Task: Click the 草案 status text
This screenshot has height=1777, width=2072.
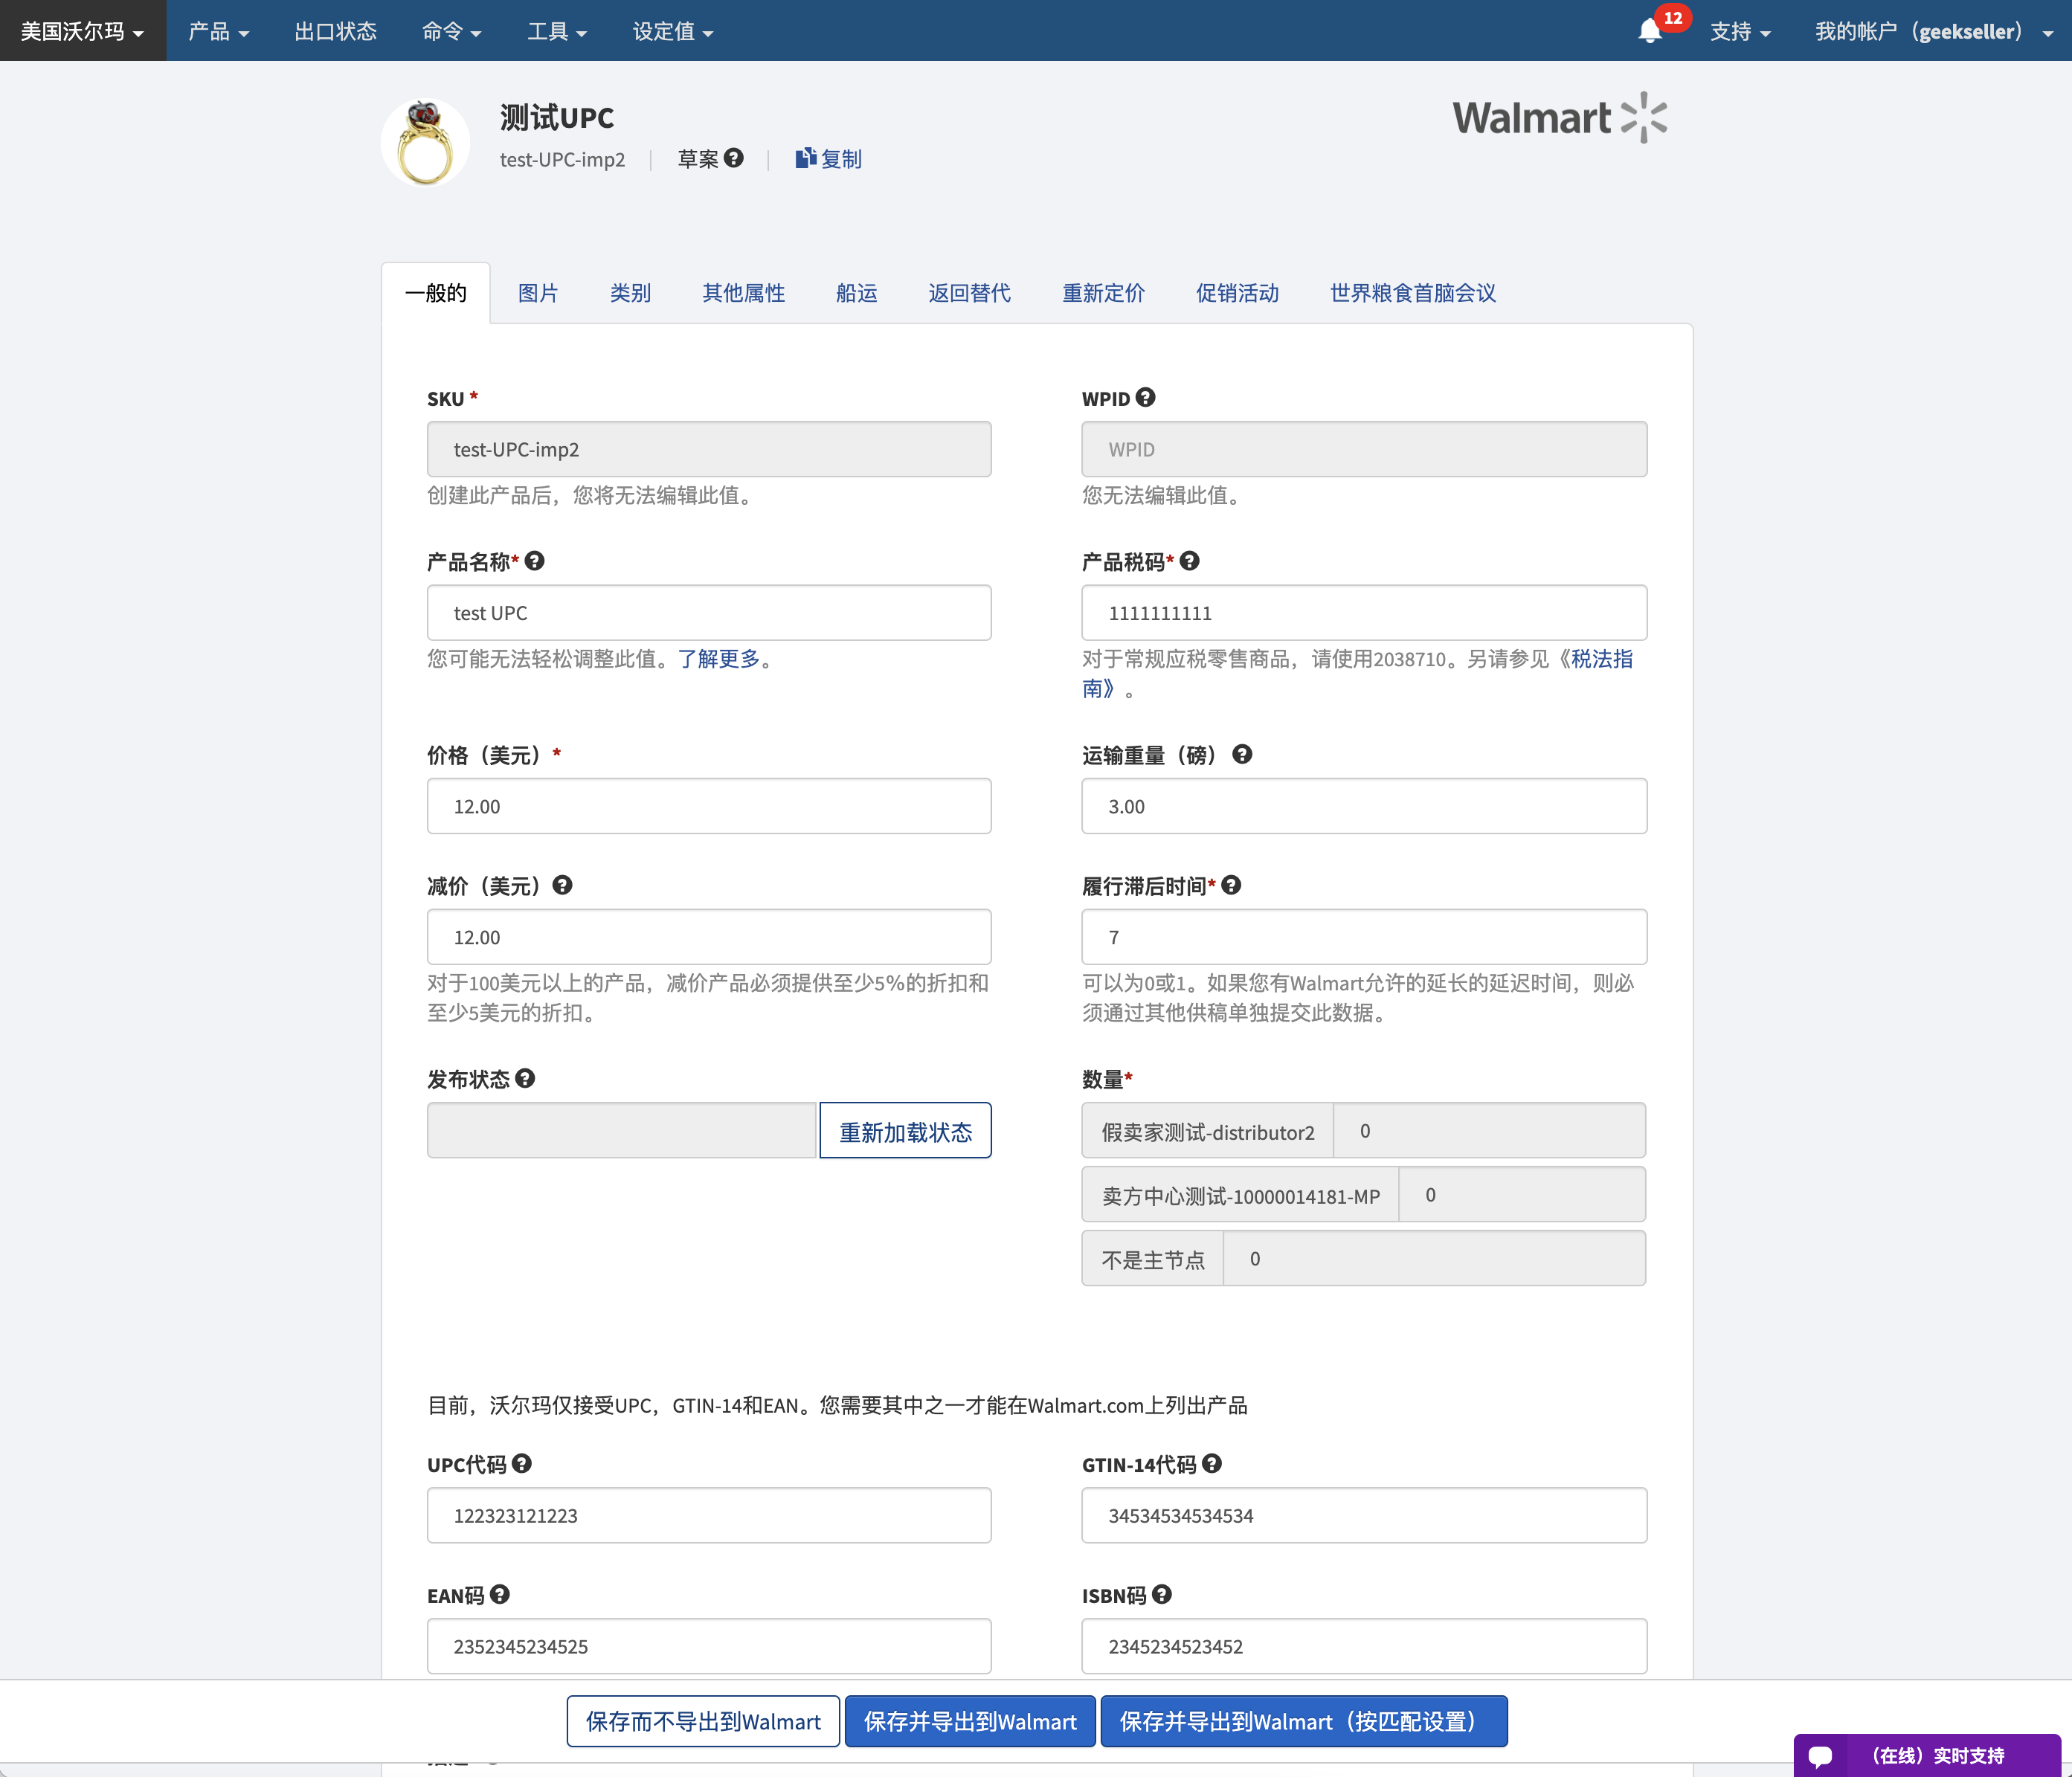Action: tap(698, 159)
